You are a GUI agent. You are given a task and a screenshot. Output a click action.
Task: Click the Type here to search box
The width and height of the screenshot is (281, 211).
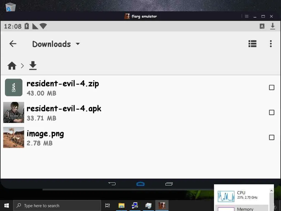point(57,206)
